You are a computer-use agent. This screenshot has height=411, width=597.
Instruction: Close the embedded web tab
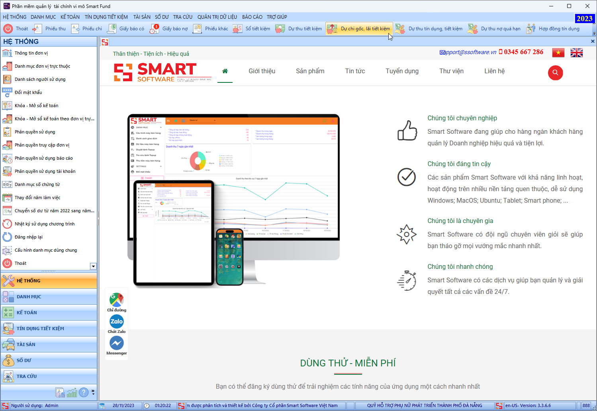tap(593, 41)
